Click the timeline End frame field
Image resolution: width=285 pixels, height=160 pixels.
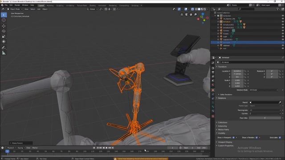tap(202, 148)
